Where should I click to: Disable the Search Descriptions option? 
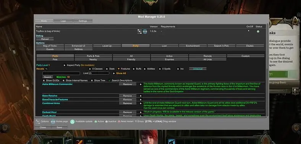point(109,81)
